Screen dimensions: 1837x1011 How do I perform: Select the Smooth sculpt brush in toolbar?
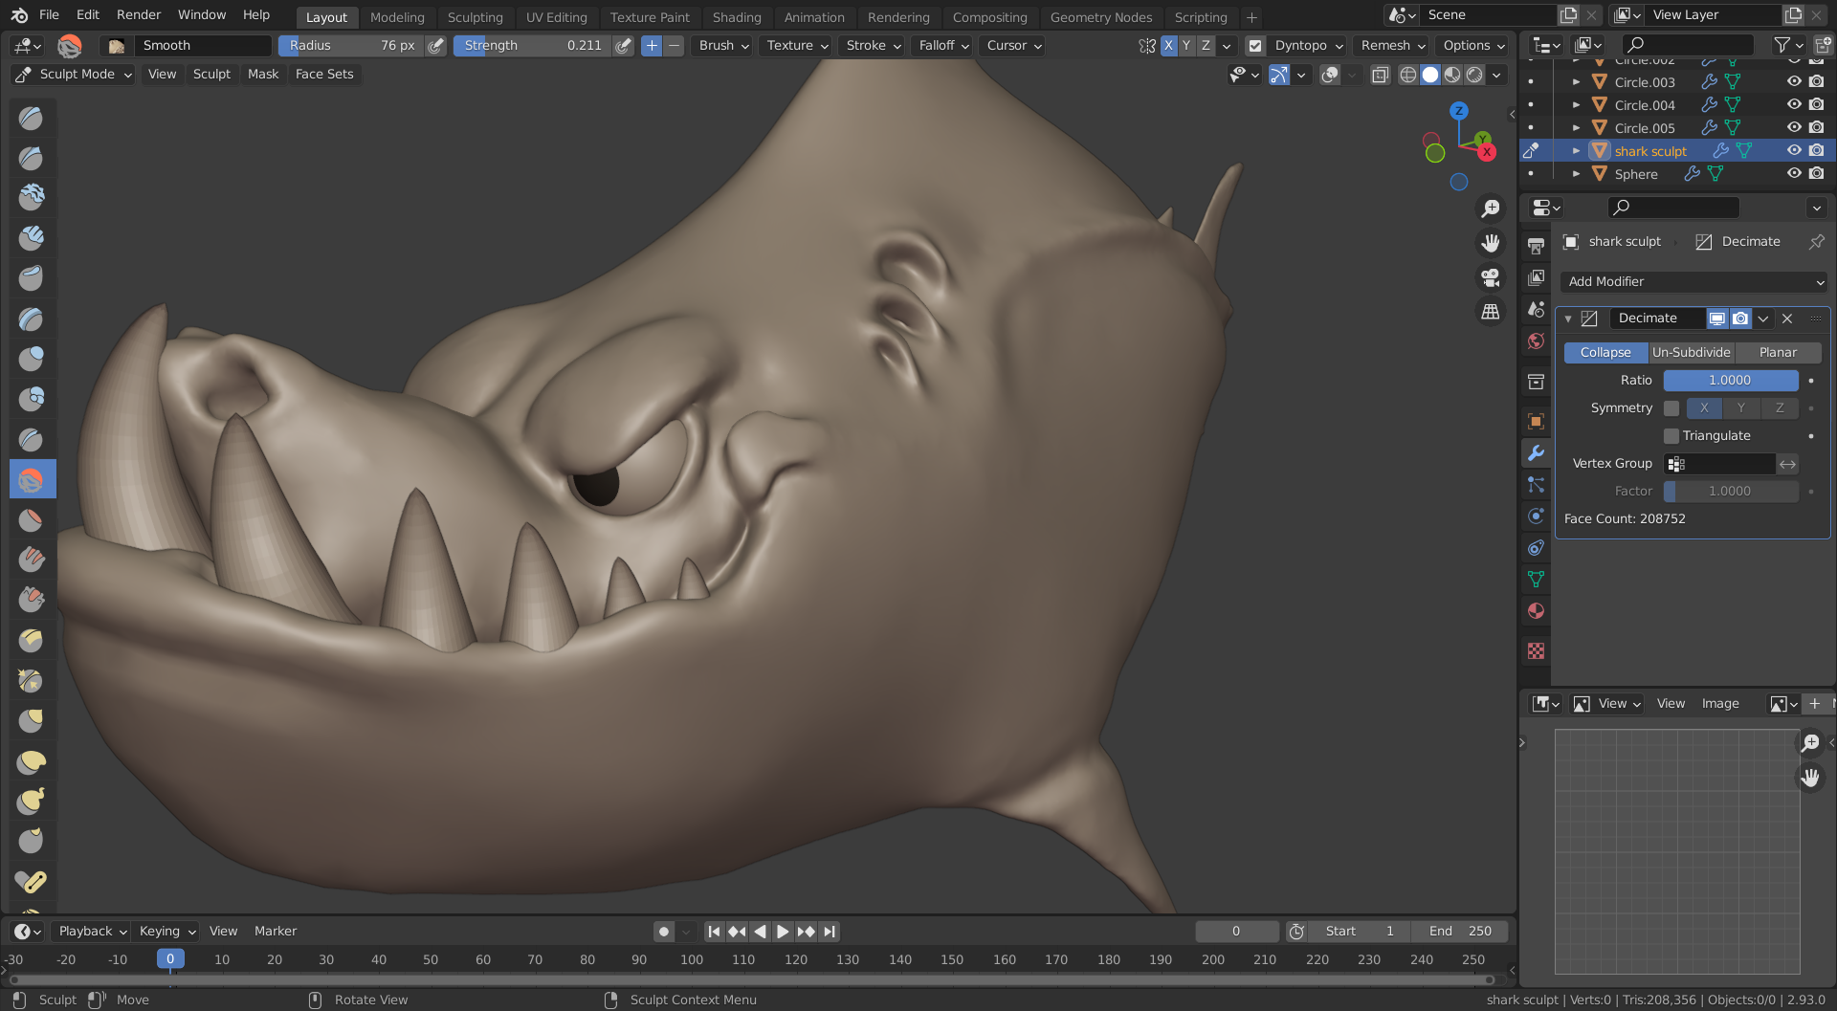point(32,479)
